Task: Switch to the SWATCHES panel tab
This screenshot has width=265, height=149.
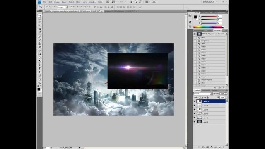Action: (x=205, y=13)
